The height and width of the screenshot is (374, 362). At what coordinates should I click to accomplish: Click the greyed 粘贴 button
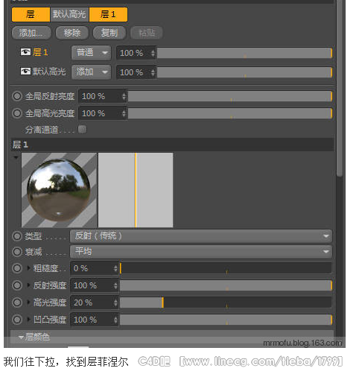click(147, 33)
